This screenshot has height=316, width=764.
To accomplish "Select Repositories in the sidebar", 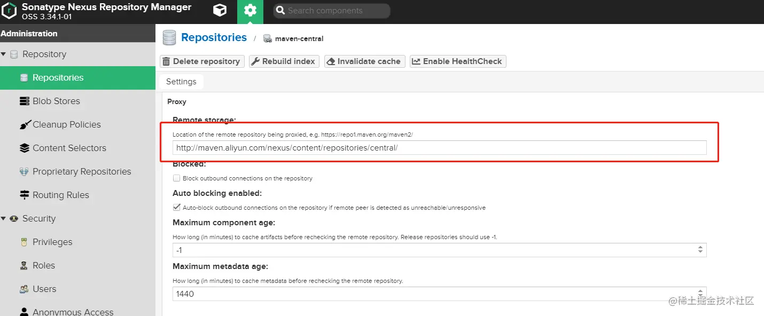I will (58, 77).
